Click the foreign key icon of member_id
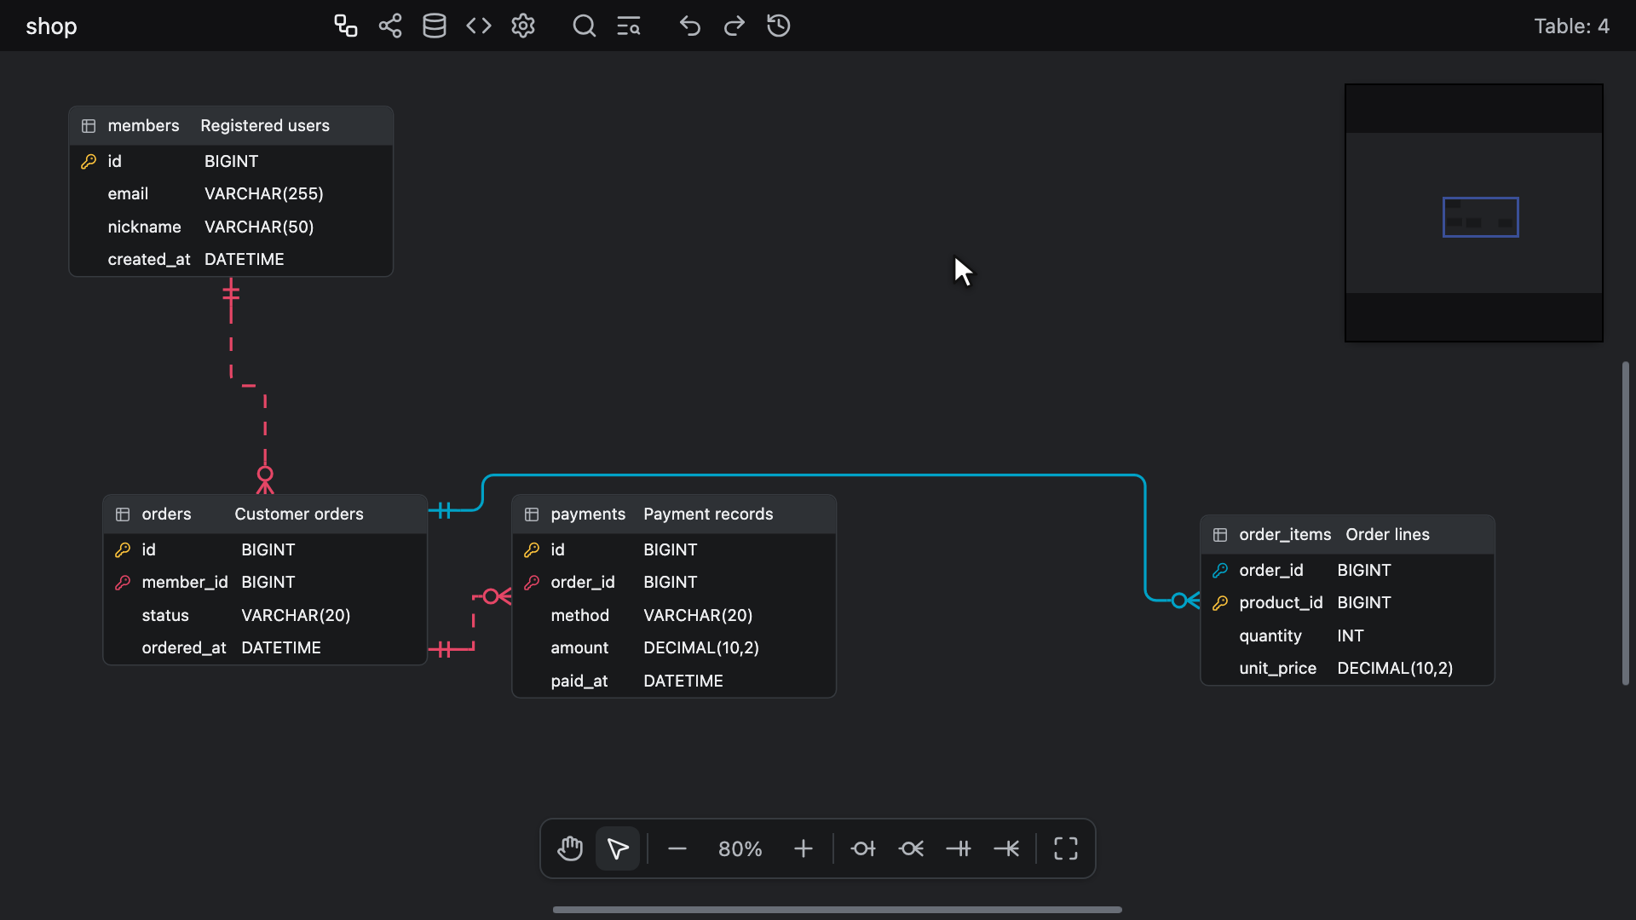The image size is (1636, 920). click(x=123, y=583)
